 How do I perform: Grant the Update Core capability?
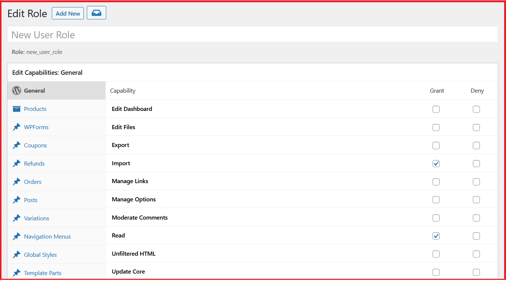click(x=436, y=272)
